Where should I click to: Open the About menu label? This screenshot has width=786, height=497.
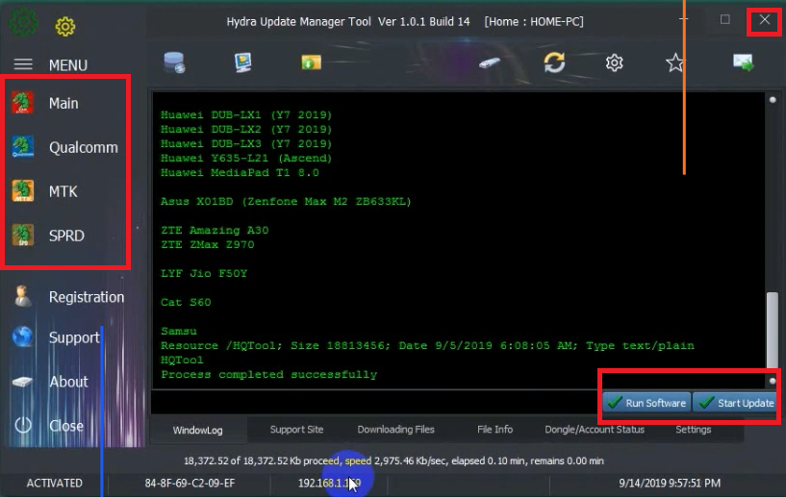(x=68, y=382)
